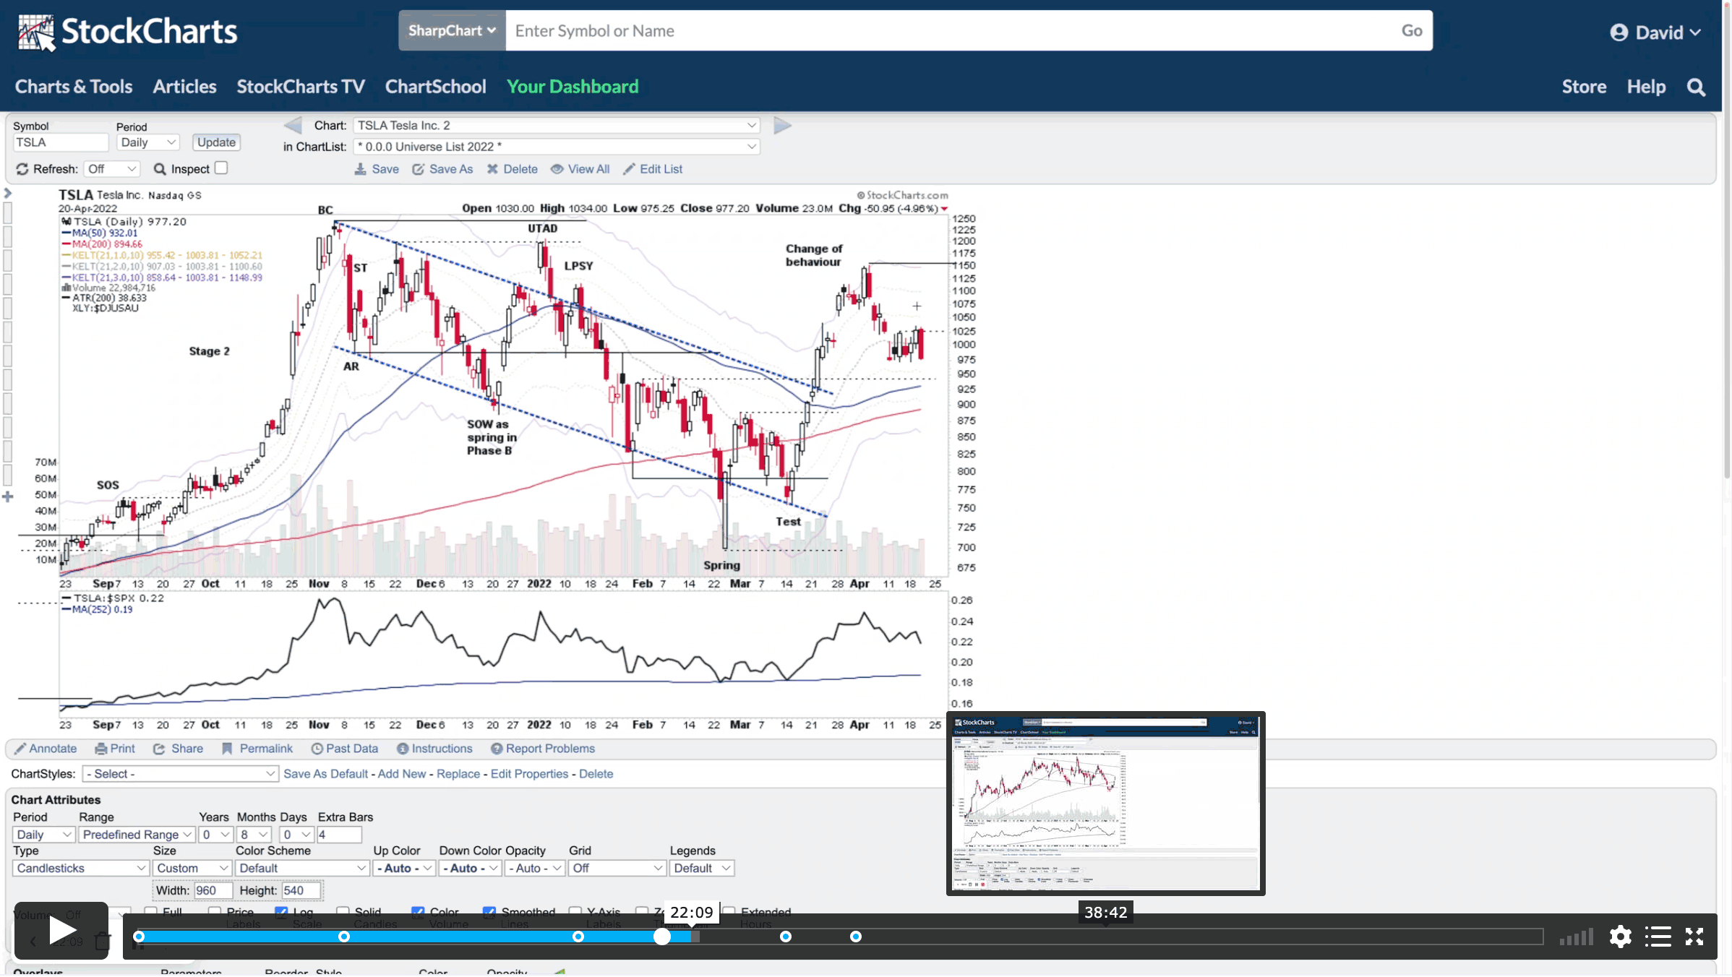The image size is (1732, 977).
Task: Click the plus icon left of chart
Action: pyautogui.click(x=8, y=497)
